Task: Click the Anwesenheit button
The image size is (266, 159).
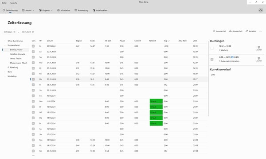Action: coord(219,31)
